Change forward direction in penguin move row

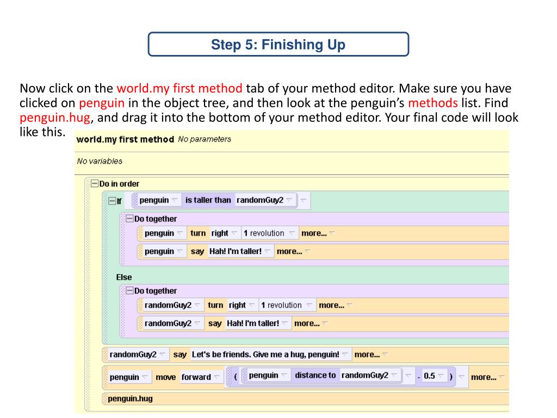201,377
